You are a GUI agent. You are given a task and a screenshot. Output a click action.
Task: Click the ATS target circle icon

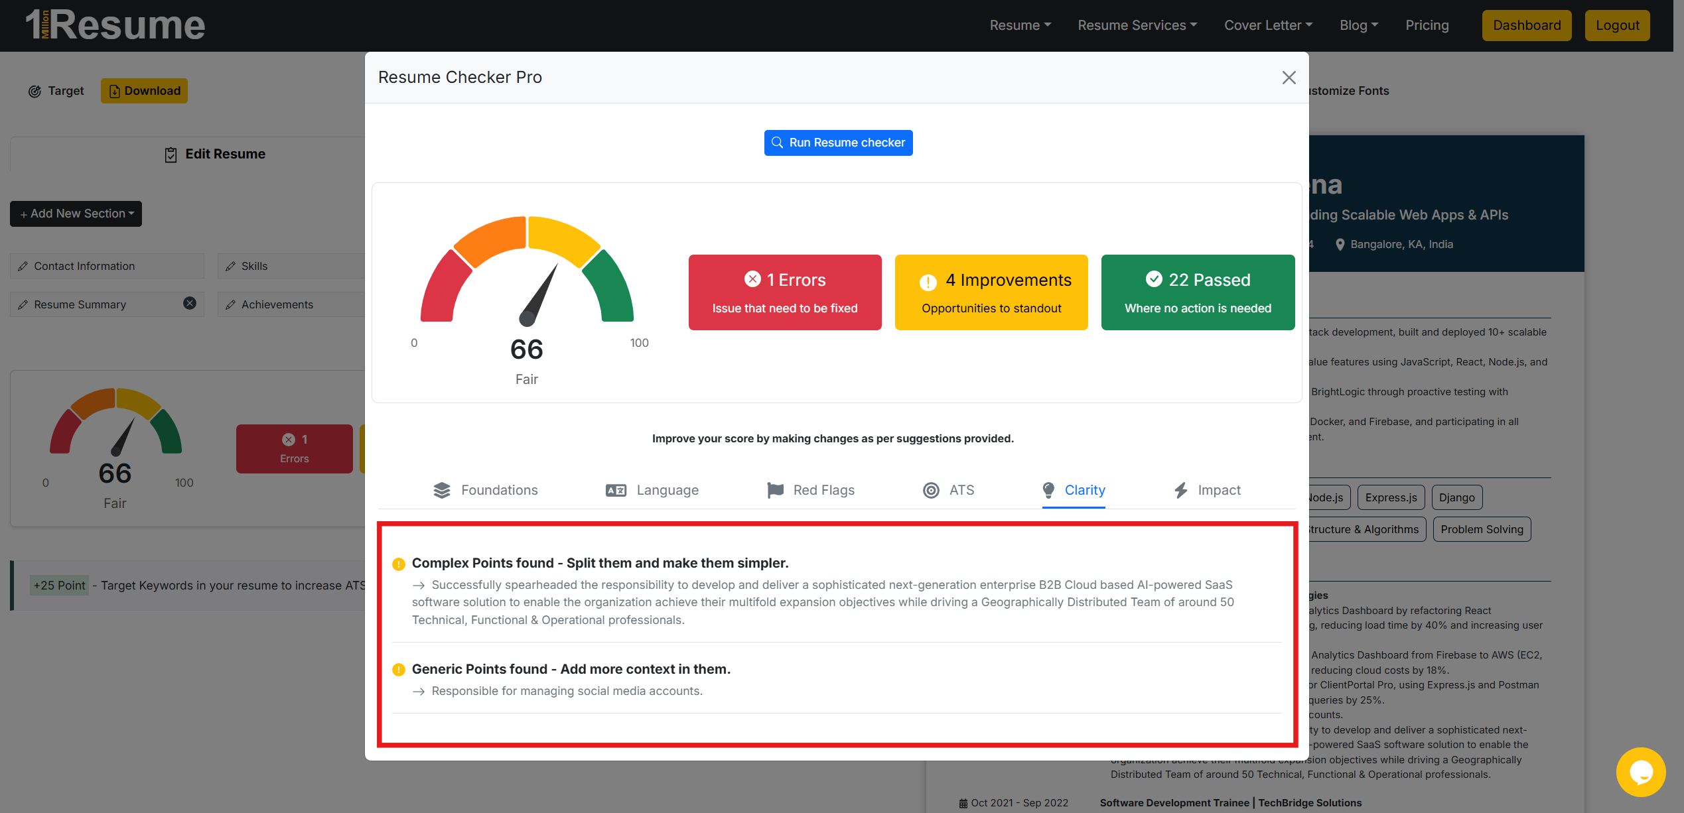point(931,490)
